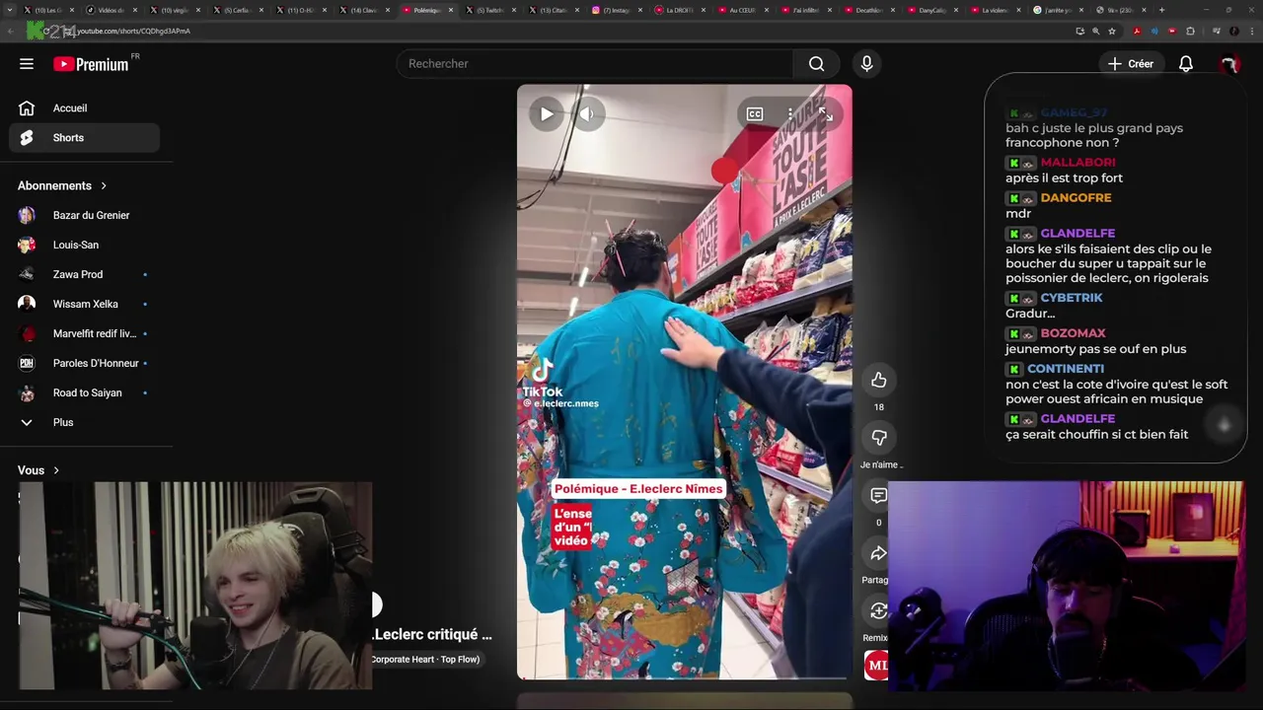Click the ML channel avatar below Remix
Image resolution: width=1263 pixels, height=710 pixels.
coord(876,665)
